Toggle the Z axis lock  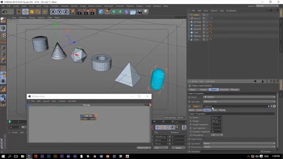click(x=66, y=12)
